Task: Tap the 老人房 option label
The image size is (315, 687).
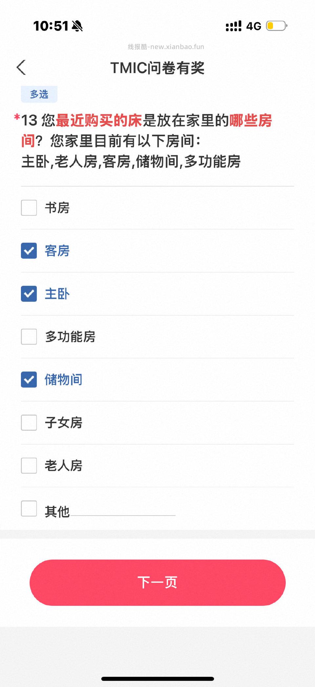Action: pos(64,466)
